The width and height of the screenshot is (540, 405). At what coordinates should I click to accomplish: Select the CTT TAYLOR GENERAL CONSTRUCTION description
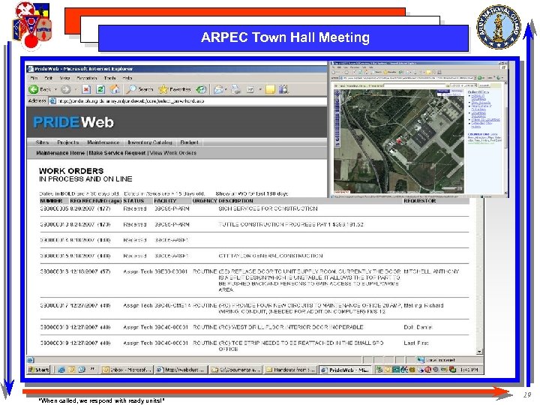click(271, 256)
